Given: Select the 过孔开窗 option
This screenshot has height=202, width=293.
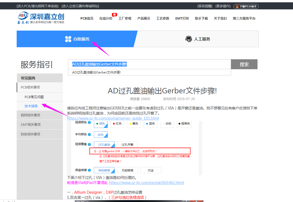Looking at the screenshot, I should pos(128,145).
